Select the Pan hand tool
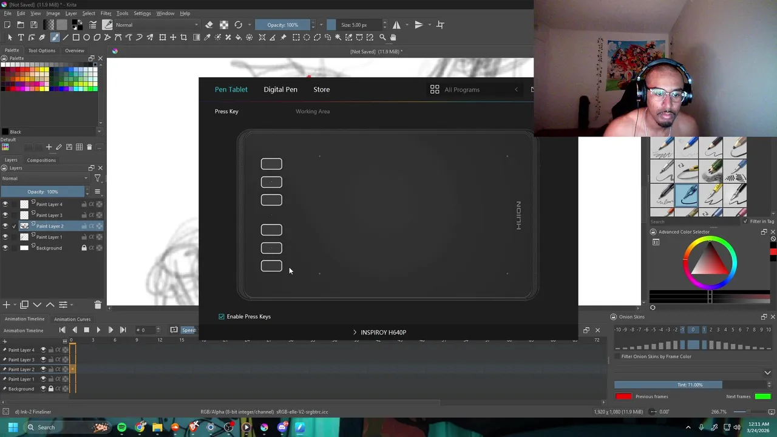777x437 pixels. click(393, 38)
